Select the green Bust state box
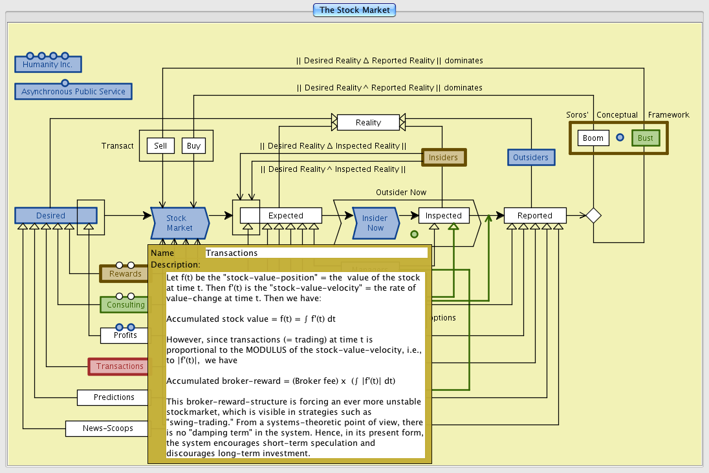 [645, 138]
